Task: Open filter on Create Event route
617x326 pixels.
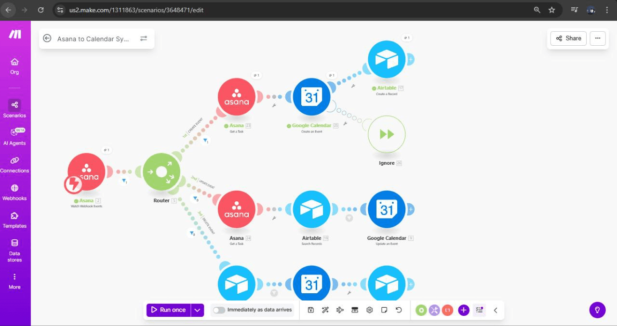Action: [205, 141]
